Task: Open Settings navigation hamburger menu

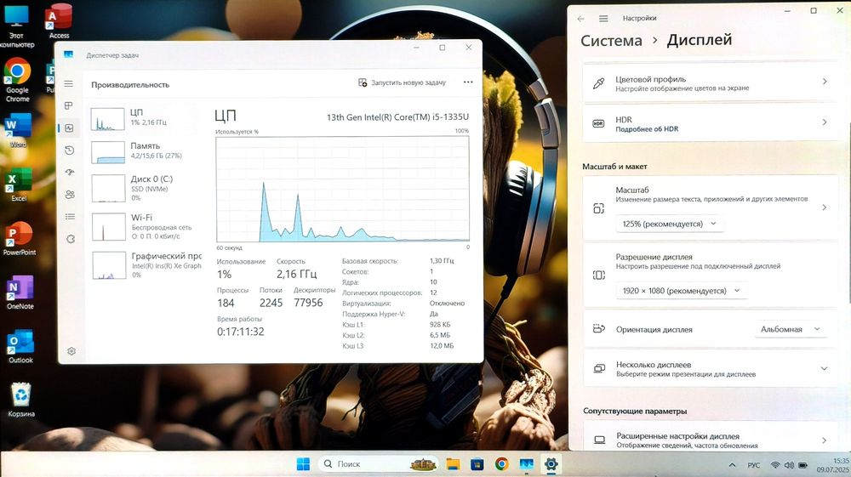Action: (x=603, y=19)
